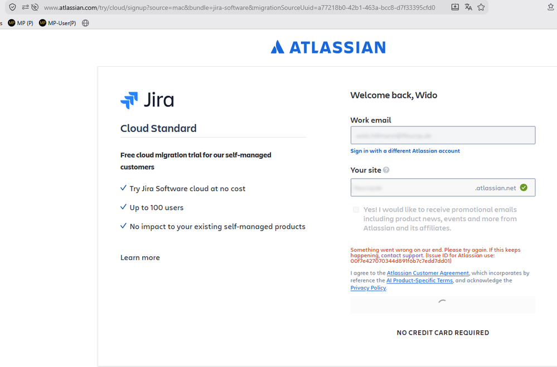Open the translate page icon
Image resolution: width=557 pixels, height=367 pixels.
click(x=468, y=7)
